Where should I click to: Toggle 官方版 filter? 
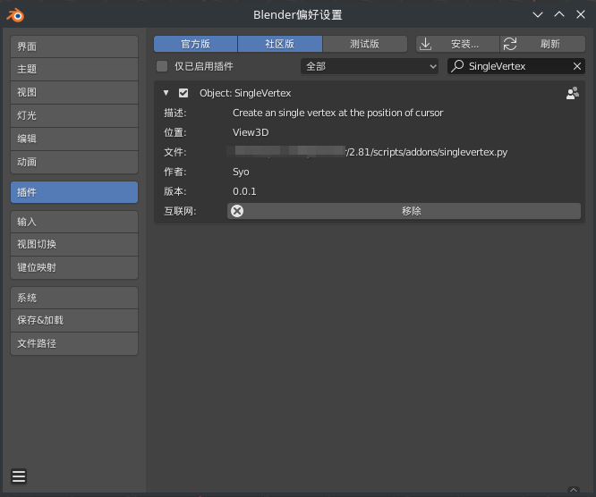point(195,44)
